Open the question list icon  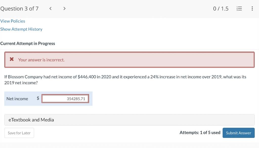click(x=239, y=9)
